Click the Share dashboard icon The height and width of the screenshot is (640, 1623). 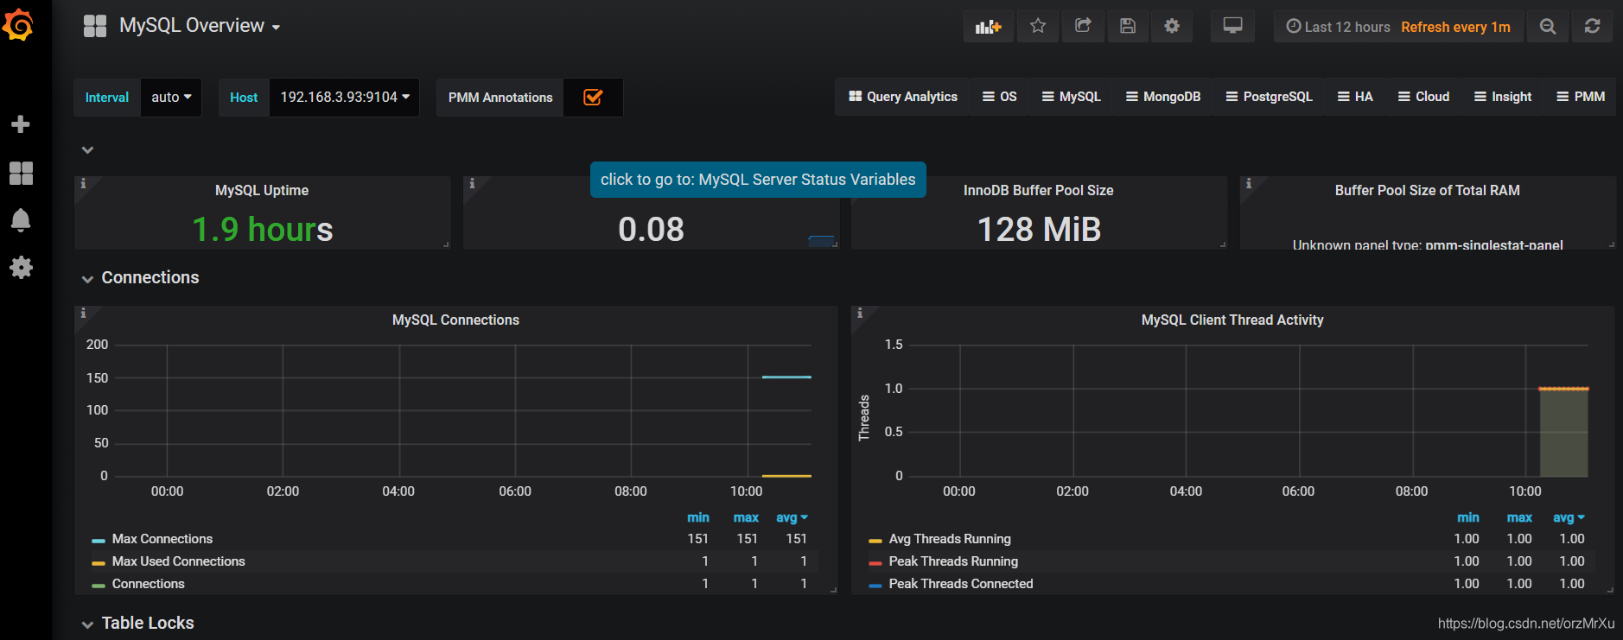[1083, 27]
